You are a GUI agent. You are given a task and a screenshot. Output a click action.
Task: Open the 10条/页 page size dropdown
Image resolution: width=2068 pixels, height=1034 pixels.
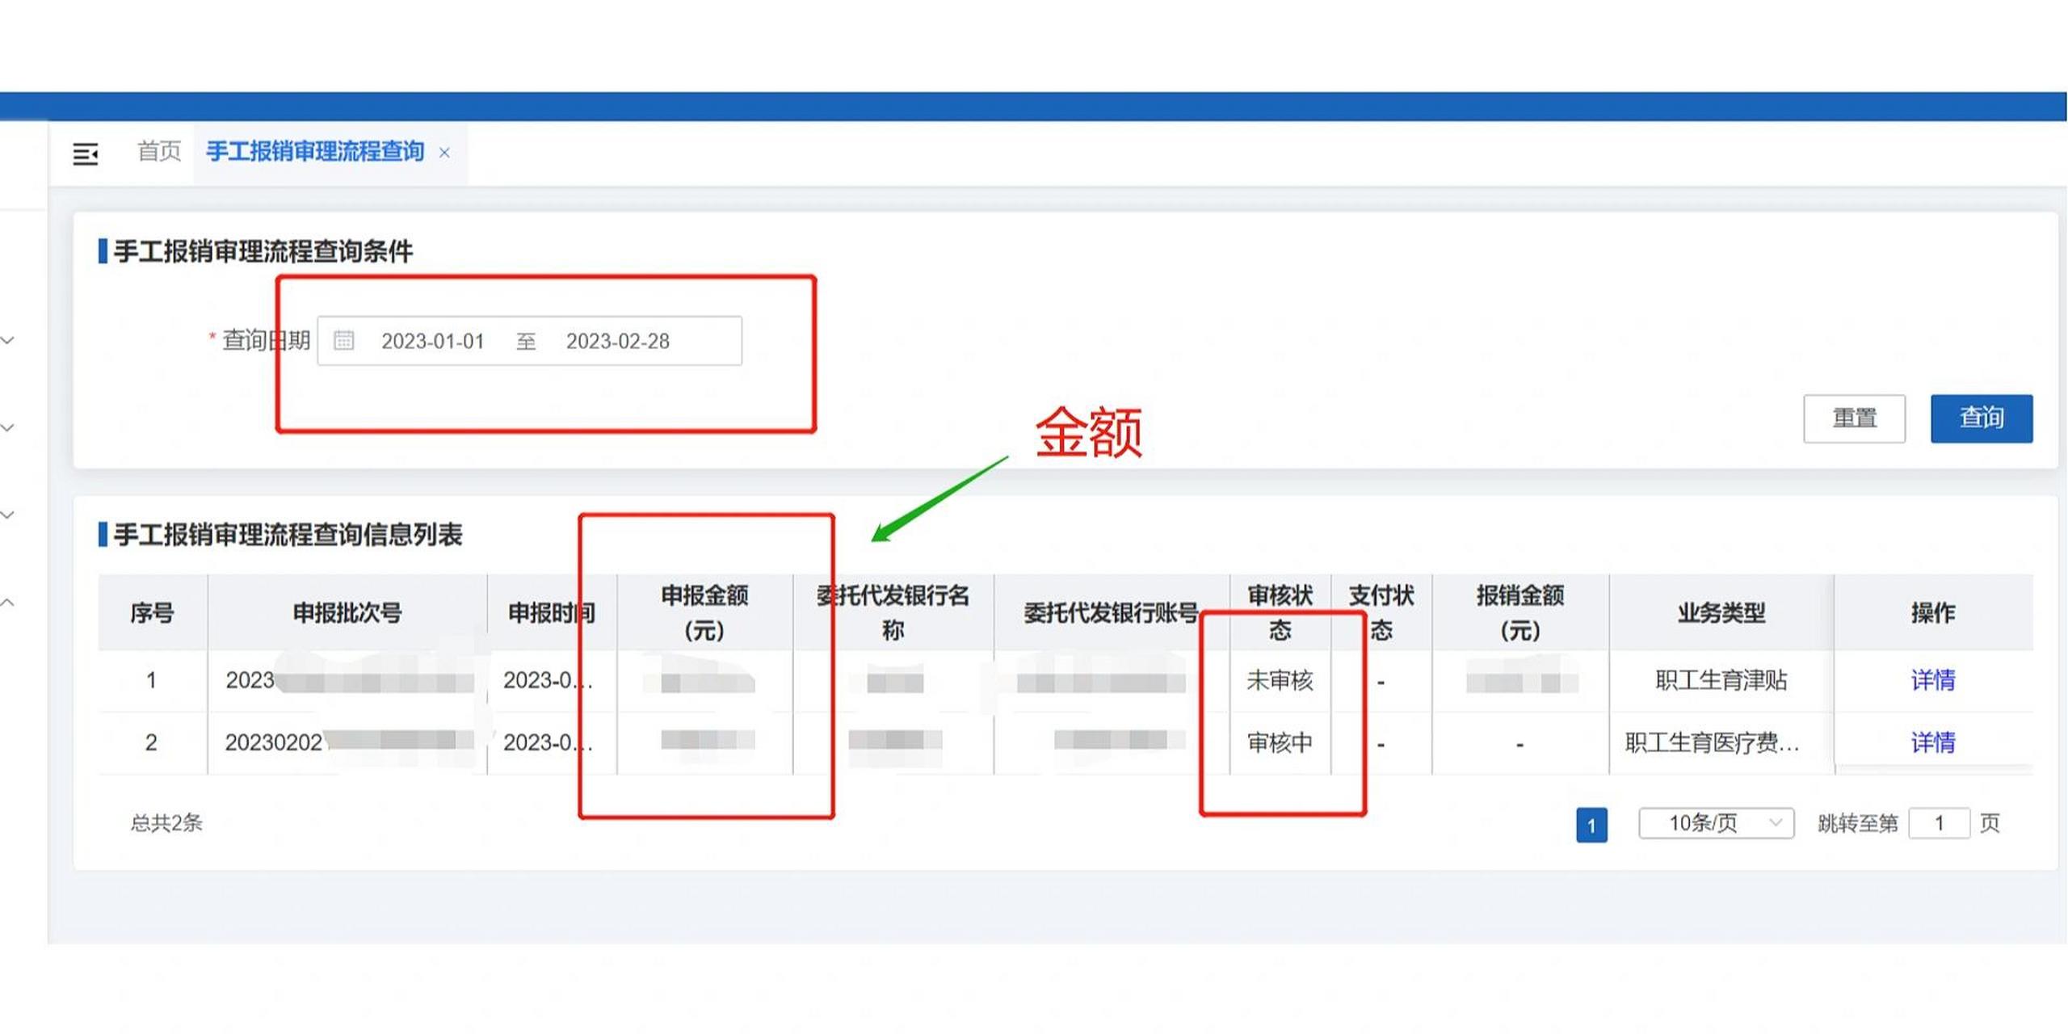pos(1716,823)
